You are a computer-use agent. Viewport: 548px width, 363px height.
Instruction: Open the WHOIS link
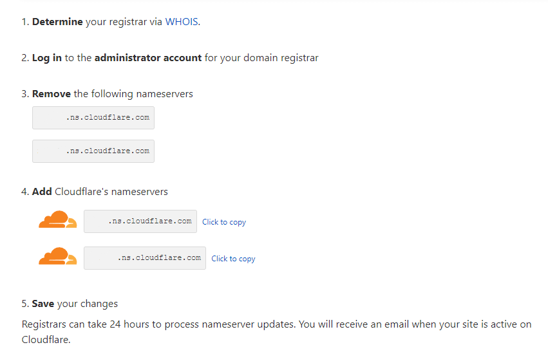pos(182,22)
